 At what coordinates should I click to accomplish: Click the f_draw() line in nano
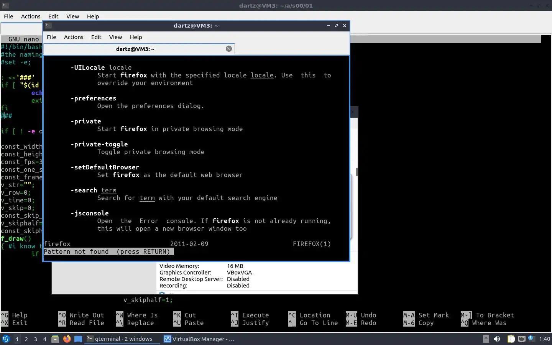16,238
